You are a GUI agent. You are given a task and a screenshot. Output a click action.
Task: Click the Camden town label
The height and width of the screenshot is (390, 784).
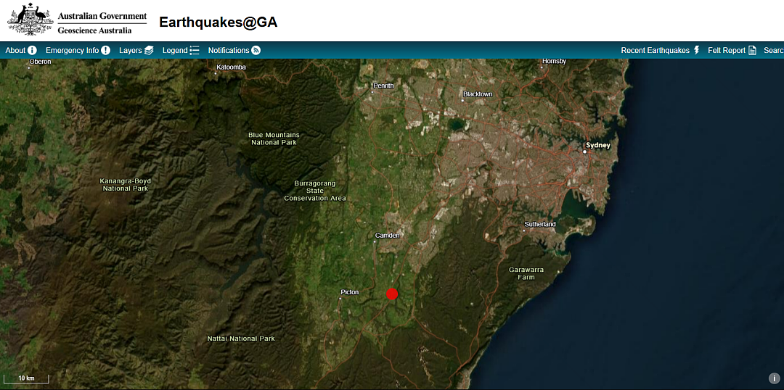tap(388, 235)
